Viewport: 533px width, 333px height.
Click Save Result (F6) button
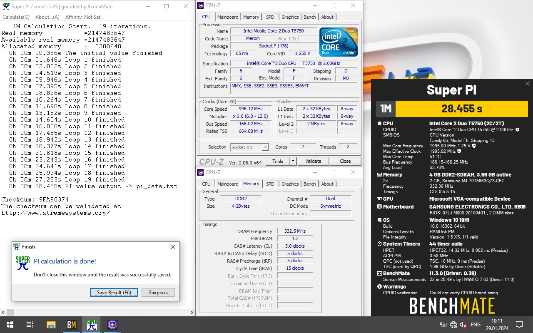pos(114,293)
